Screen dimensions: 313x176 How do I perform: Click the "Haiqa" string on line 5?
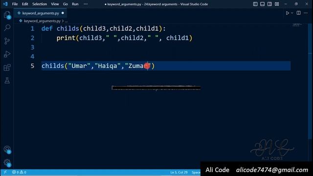coord(108,66)
